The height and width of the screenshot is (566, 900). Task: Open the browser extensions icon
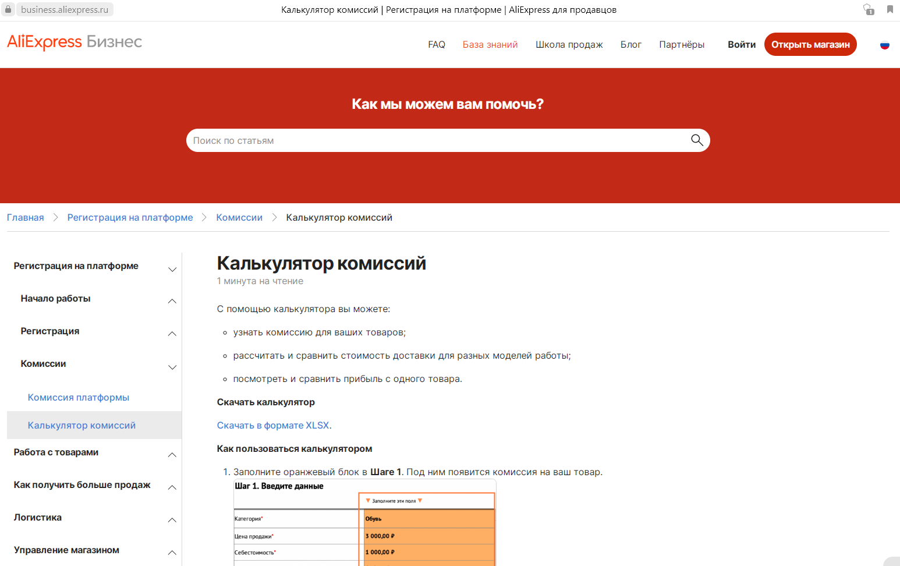(x=869, y=9)
